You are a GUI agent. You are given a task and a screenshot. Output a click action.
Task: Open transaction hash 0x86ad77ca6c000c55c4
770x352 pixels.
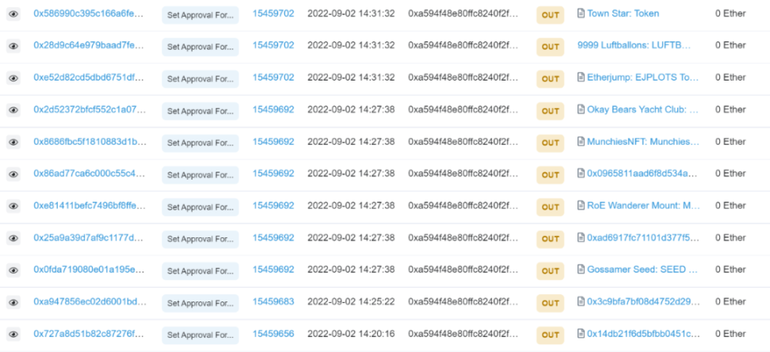point(90,173)
